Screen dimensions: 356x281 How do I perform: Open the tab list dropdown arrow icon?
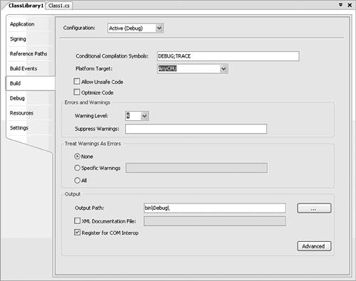(340, 5)
